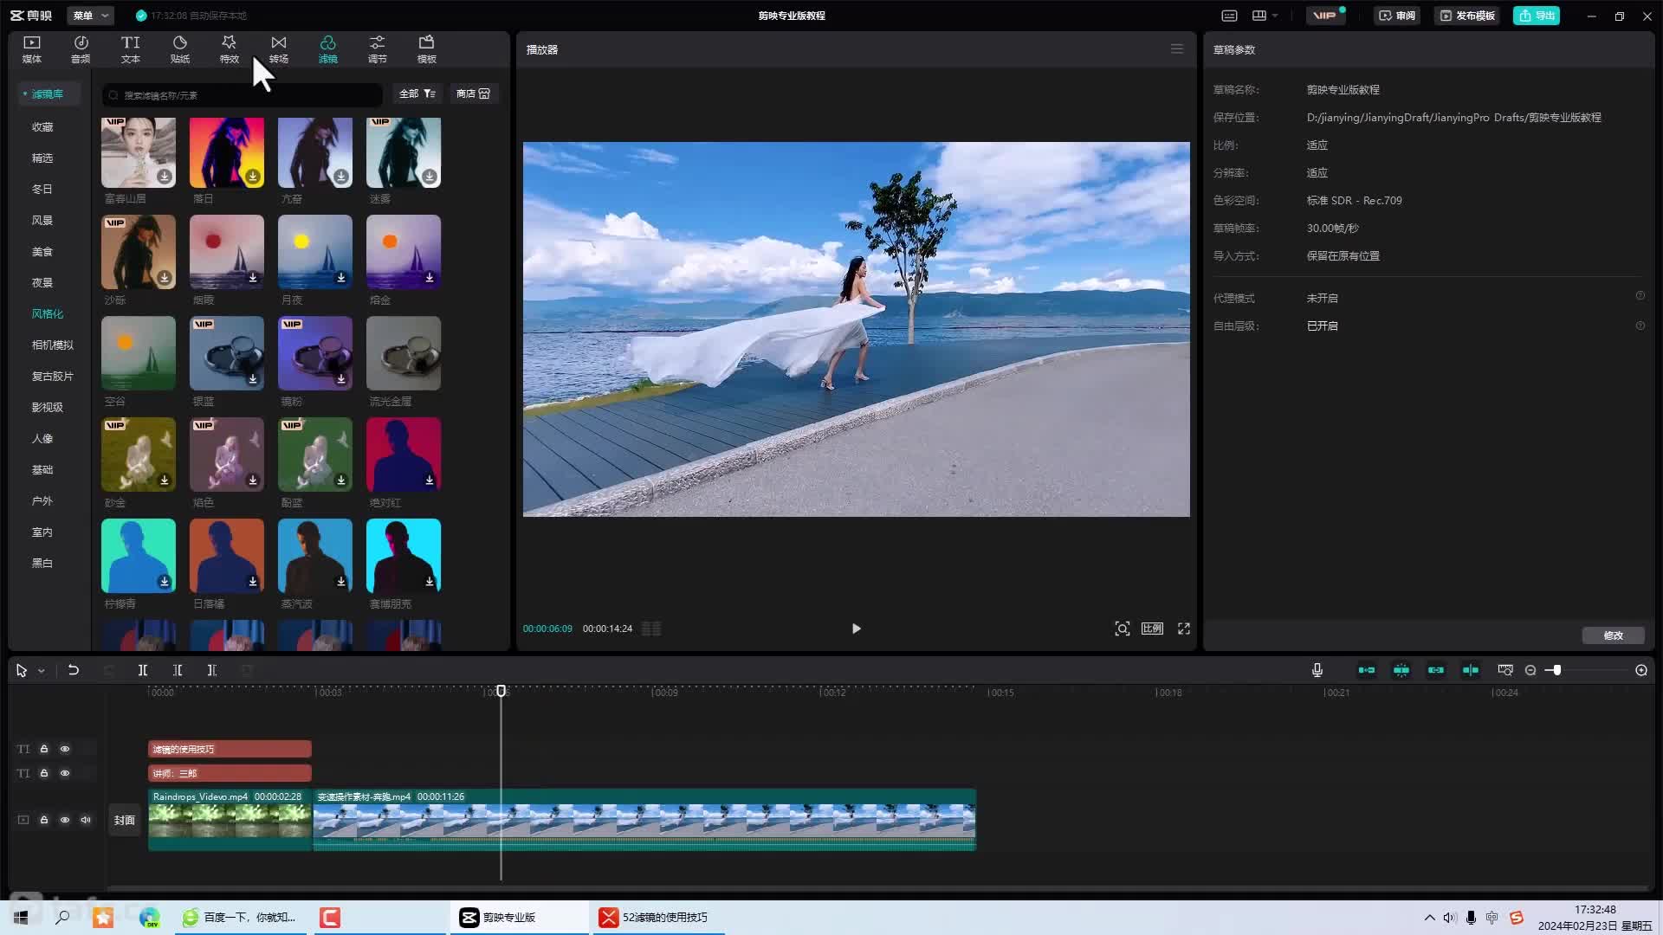Select the 风景 scenery category
Screen dimensions: 1663x935
[x=42, y=220]
